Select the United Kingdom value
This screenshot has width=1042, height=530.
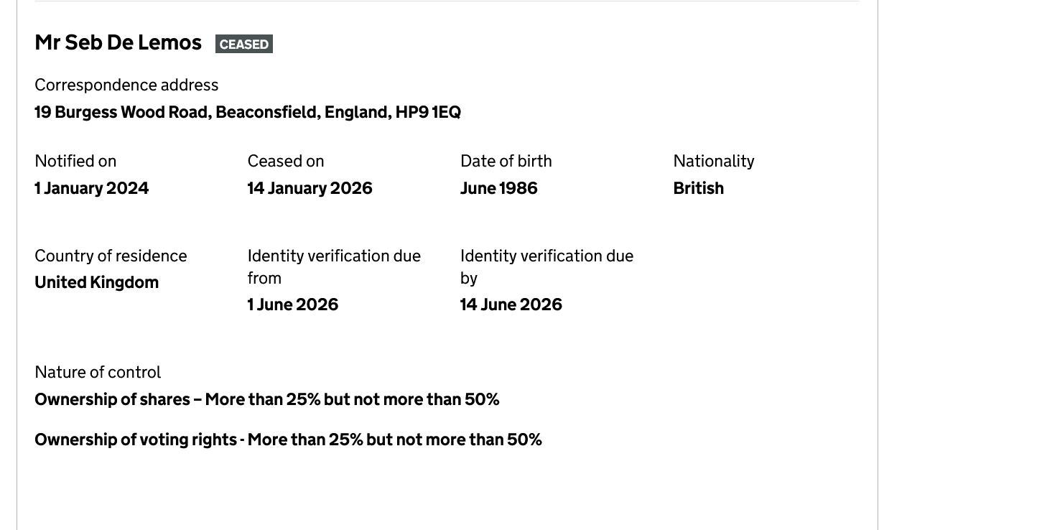point(96,282)
